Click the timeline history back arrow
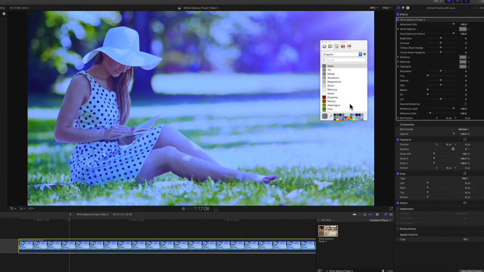Screen dimensions: 484x272 click(x=70, y=214)
